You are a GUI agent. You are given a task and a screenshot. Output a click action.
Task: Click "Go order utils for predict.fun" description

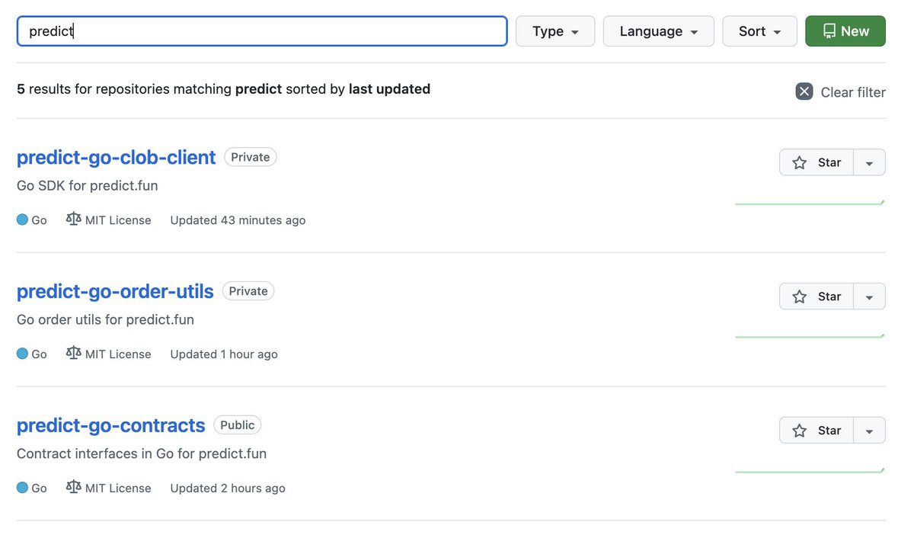coord(105,319)
